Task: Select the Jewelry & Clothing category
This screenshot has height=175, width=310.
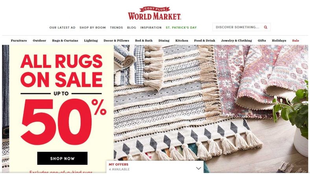Action: click(236, 41)
